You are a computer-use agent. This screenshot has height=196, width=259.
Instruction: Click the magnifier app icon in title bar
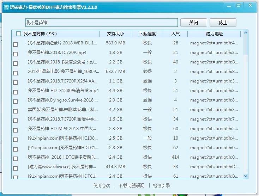[x=6, y=7]
